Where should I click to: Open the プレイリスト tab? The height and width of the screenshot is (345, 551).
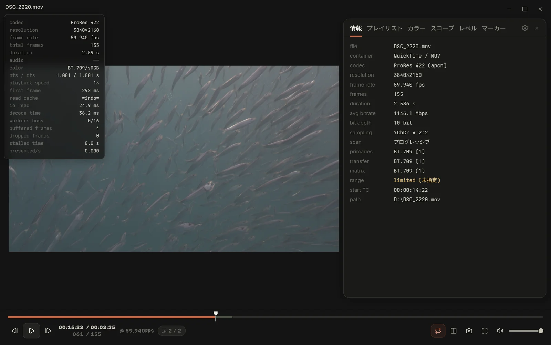[x=384, y=28]
